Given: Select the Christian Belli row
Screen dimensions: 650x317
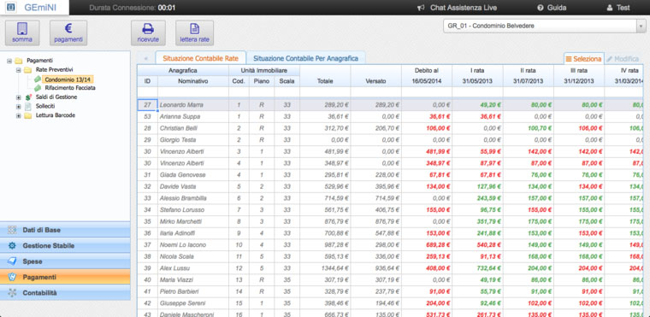Looking at the screenshot, I should 390,128.
